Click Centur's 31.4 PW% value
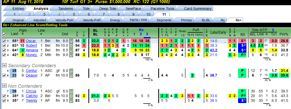 [x=284, y=71]
